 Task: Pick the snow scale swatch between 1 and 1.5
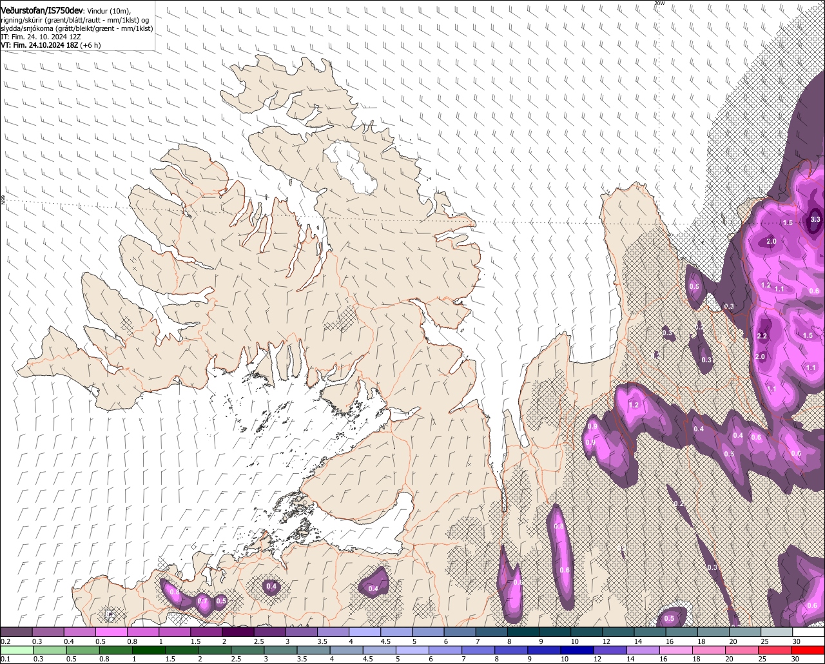175,632
